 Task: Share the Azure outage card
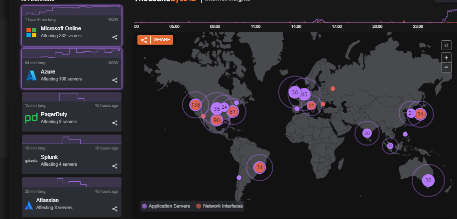click(x=115, y=80)
